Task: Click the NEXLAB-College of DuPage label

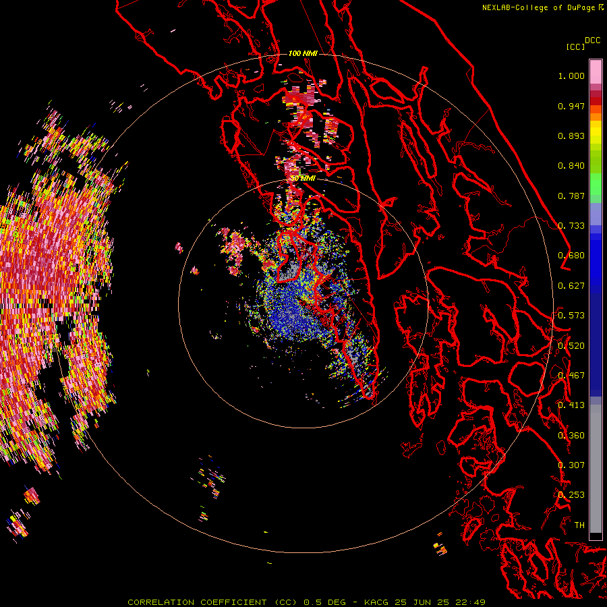Action: [x=540, y=7]
